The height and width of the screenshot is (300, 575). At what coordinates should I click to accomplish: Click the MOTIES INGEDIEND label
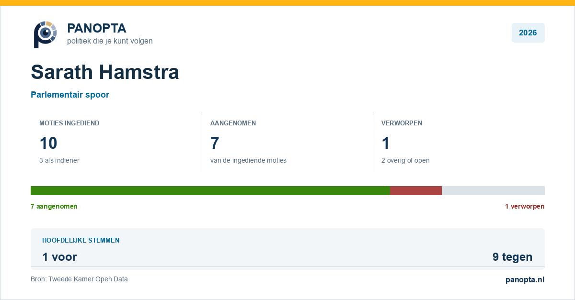[69, 123]
